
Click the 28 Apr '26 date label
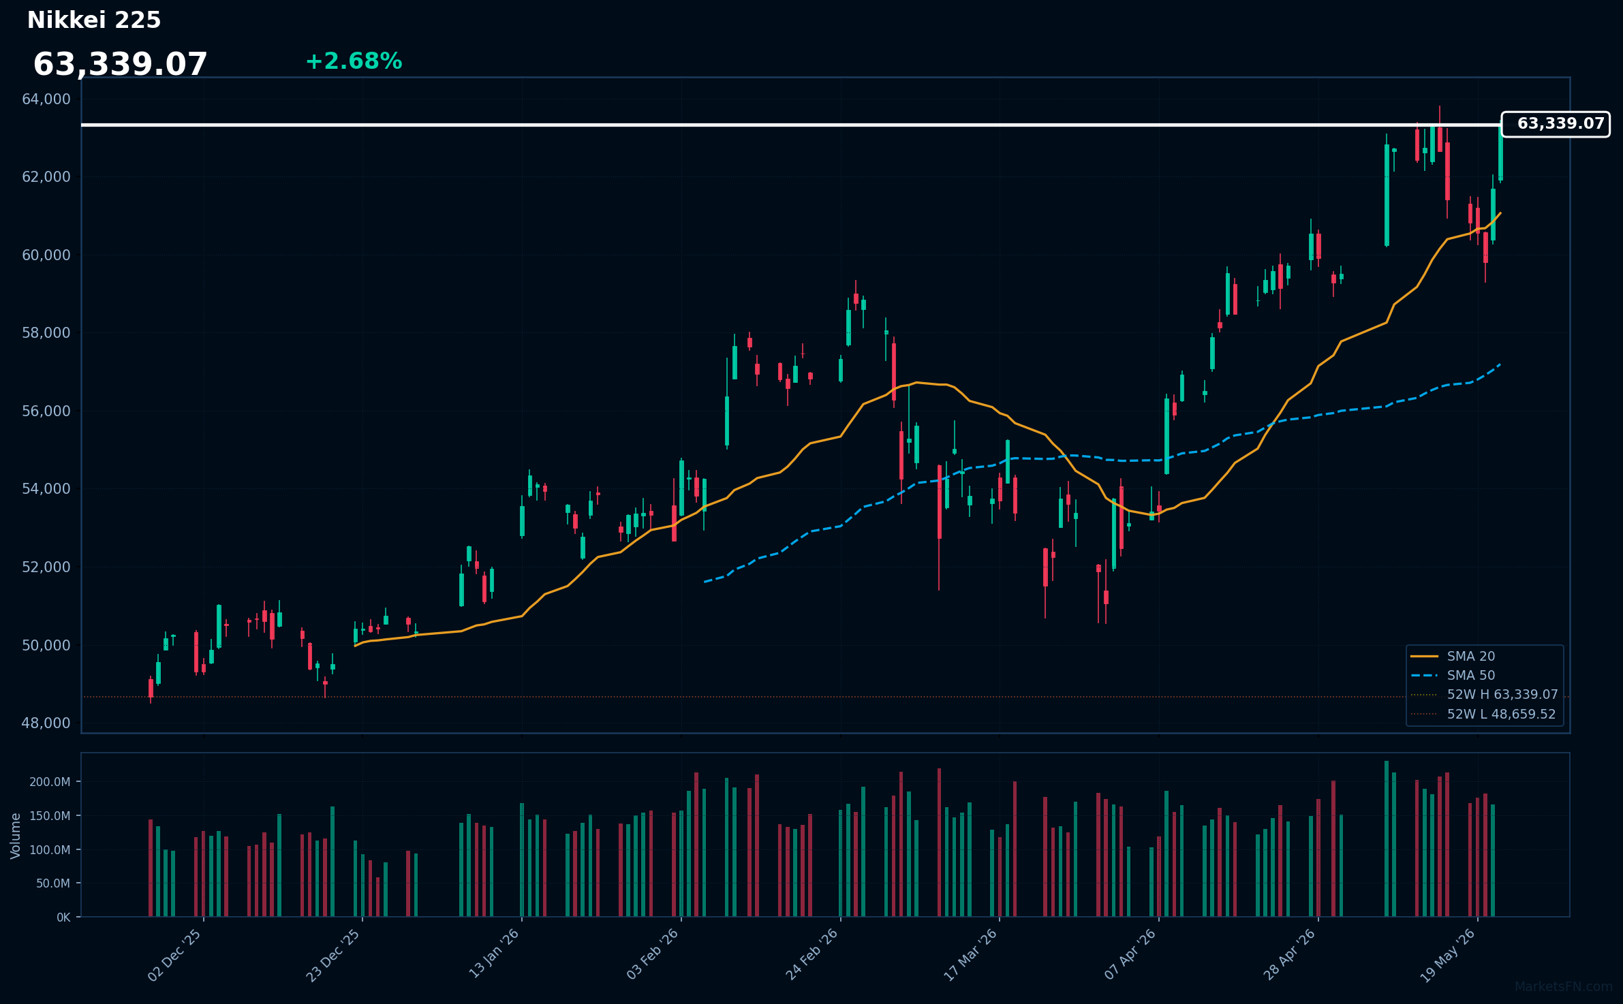1290,955
